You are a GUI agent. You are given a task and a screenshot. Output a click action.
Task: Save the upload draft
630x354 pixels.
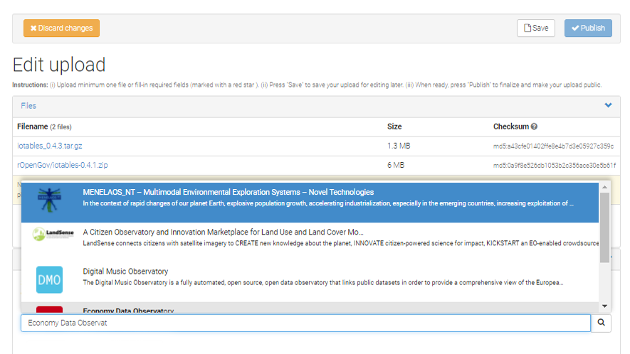(535, 28)
